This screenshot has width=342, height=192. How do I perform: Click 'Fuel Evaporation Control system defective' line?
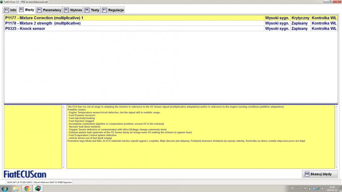click(92, 135)
